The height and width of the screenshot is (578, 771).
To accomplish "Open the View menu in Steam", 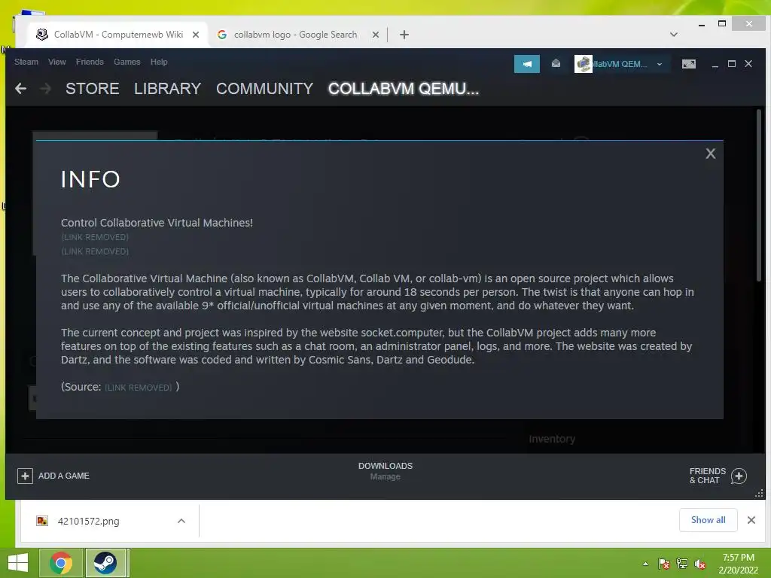I will [57, 62].
